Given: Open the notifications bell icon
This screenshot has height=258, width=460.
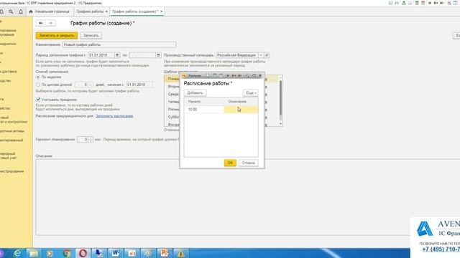Looking at the screenshot, I should (21, 11).
